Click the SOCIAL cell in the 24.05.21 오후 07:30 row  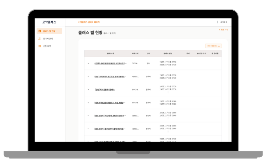pyautogui.click(x=135, y=90)
